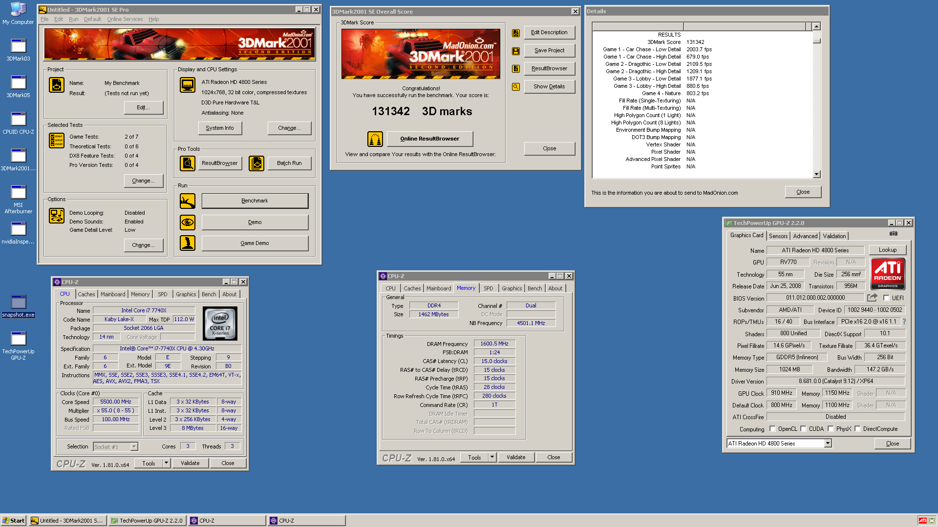The width and height of the screenshot is (938, 527).
Task: Click the Selected Tests checklist icon
Action: pyautogui.click(x=57, y=141)
